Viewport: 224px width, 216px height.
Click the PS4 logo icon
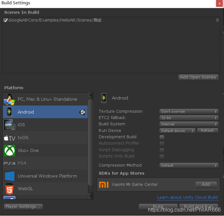pos(9,163)
